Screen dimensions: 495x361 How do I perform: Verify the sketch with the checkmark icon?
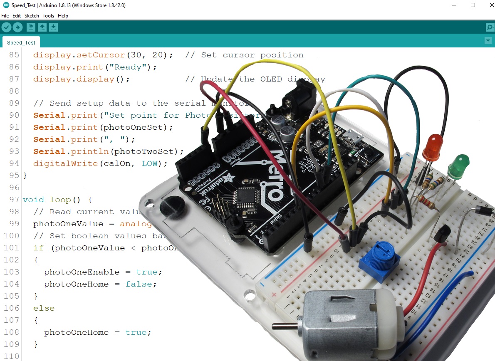[x=7, y=27]
